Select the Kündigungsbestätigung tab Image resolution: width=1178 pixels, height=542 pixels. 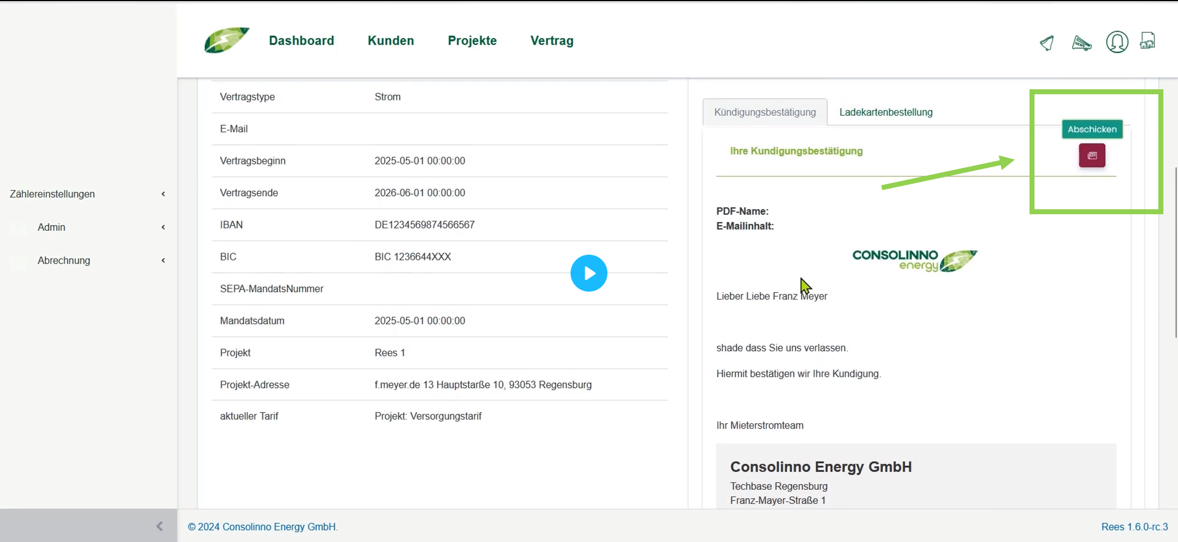point(765,112)
